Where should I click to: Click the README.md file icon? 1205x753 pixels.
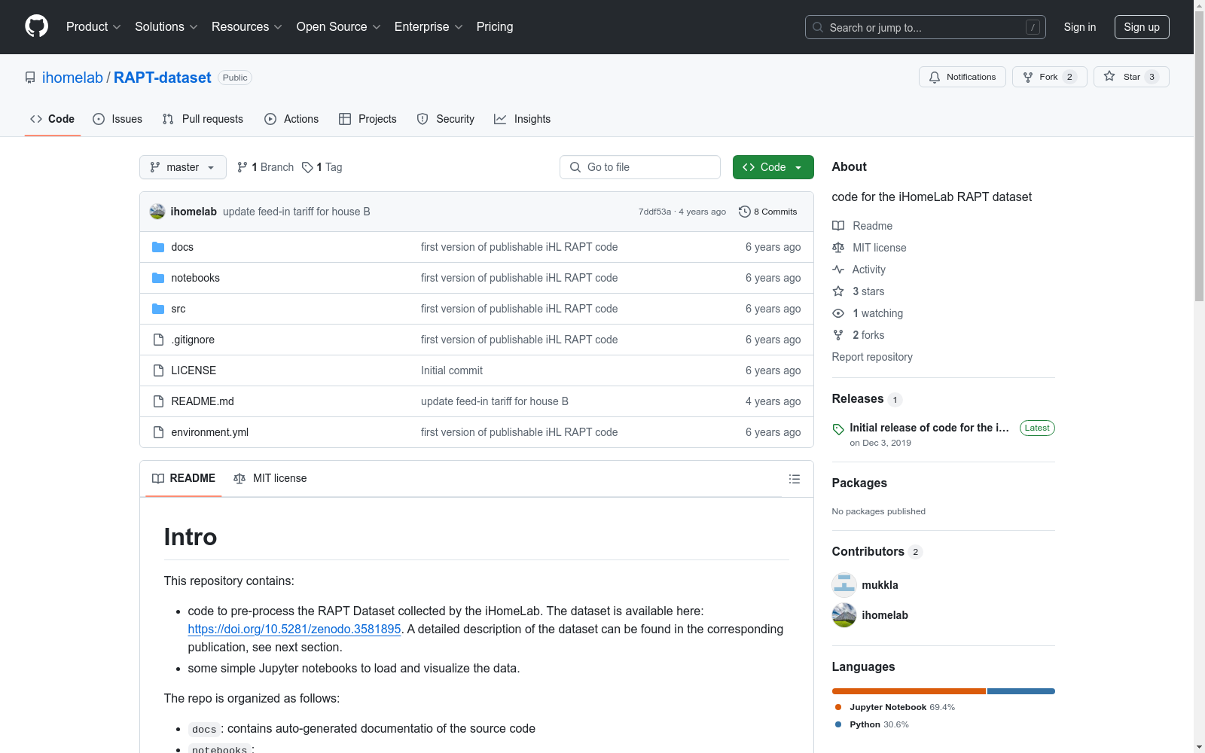158,401
